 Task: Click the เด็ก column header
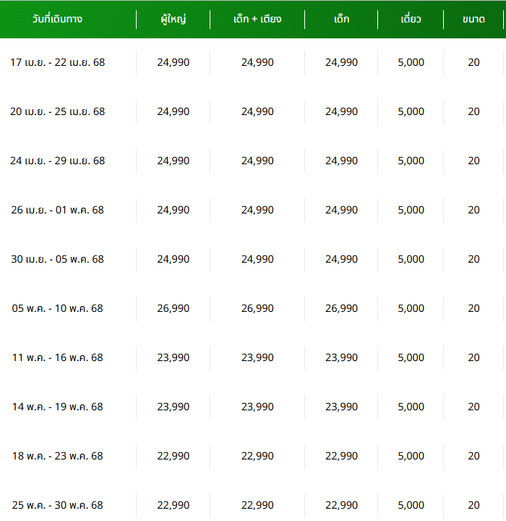coord(341,19)
